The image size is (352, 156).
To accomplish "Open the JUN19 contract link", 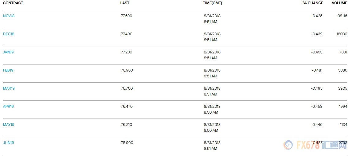I will 9,143.
